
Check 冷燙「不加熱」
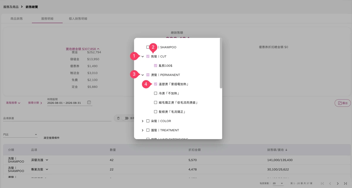pos(155,93)
